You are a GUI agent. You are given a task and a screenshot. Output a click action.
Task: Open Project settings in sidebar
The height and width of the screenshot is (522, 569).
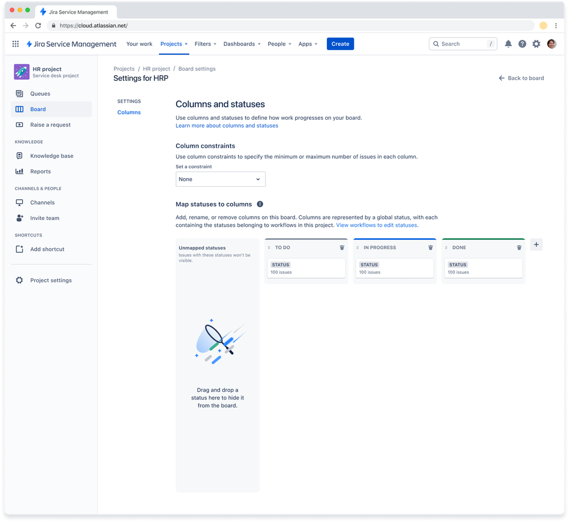[51, 280]
